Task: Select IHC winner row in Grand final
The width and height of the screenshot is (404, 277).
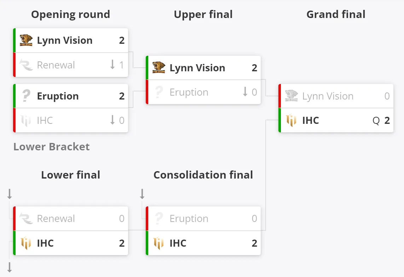Action: pyautogui.click(x=336, y=120)
